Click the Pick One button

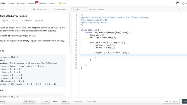click(29, 101)
